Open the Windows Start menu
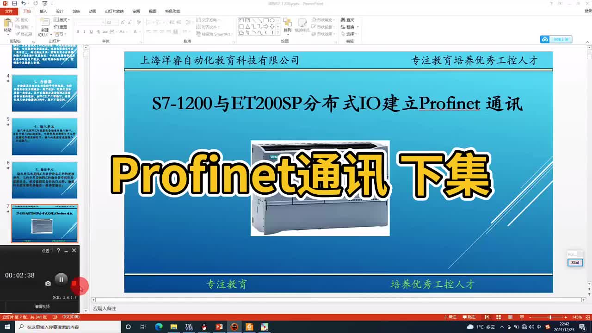This screenshot has width=592, height=333. point(7,327)
